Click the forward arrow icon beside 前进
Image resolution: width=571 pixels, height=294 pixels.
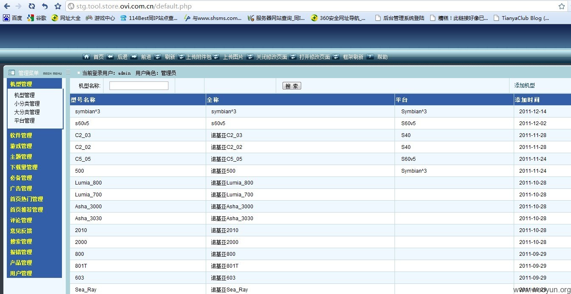pyautogui.click(x=134, y=56)
